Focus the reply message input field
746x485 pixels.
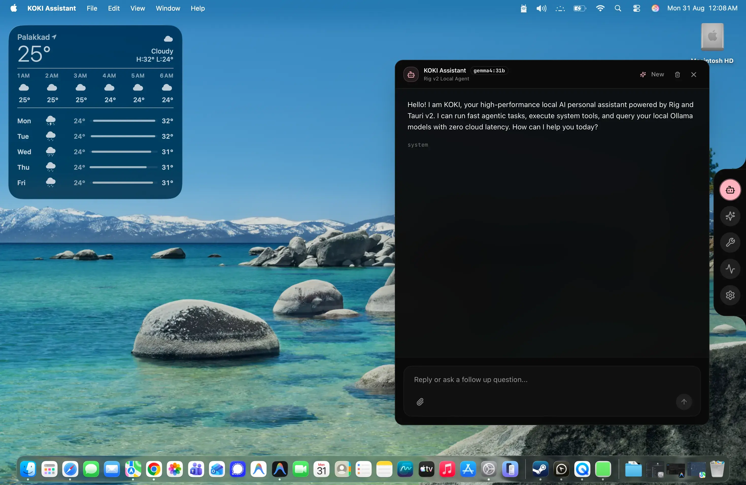552,380
